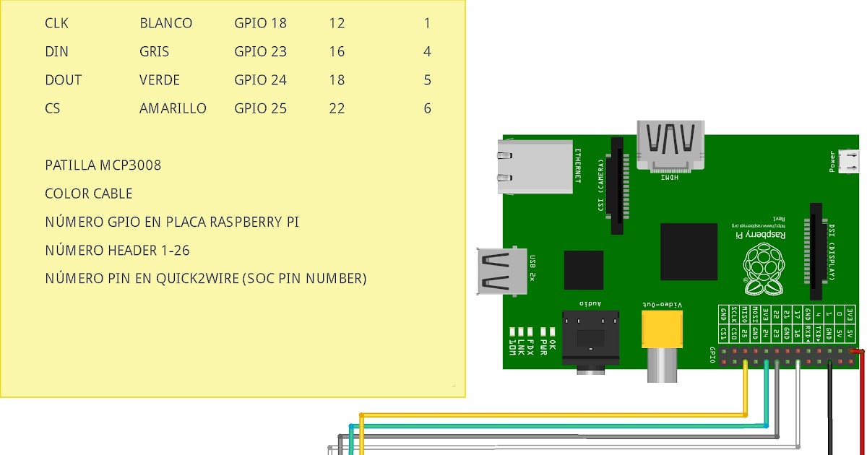Select the white wire below the board
This screenshot has height=455, width=867.
[x=564, y=446]
